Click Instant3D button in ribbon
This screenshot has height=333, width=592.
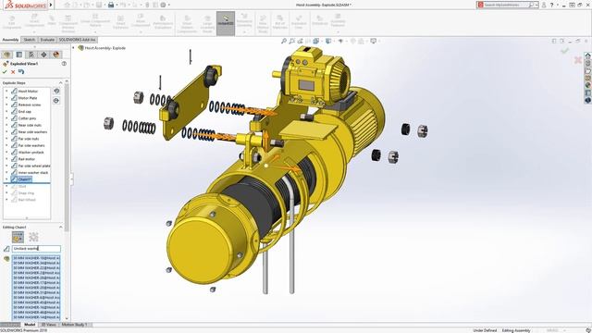[226, 23]
